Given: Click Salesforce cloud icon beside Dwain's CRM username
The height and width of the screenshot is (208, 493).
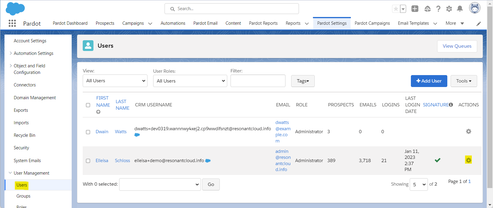Looking at the screenshot, I should coord(137,135).
